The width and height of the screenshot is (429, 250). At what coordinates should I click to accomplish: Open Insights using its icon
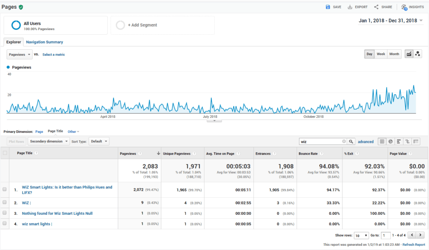(404, 8)
